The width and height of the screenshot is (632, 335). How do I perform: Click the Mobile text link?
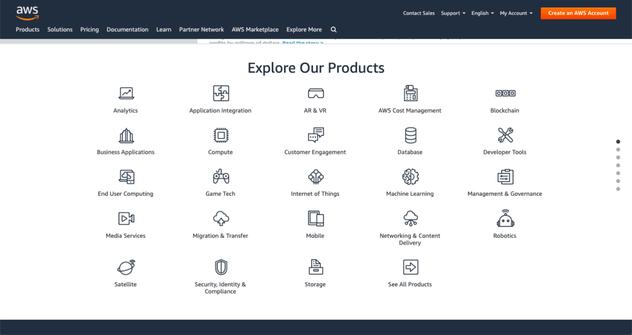[x=315, y=236]
